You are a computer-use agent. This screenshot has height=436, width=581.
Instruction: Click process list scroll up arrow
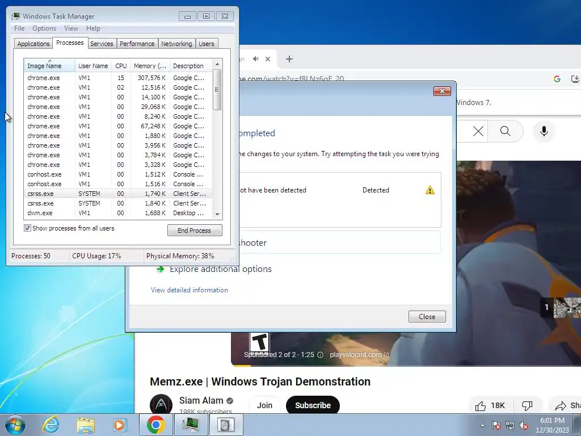(217, 64)
